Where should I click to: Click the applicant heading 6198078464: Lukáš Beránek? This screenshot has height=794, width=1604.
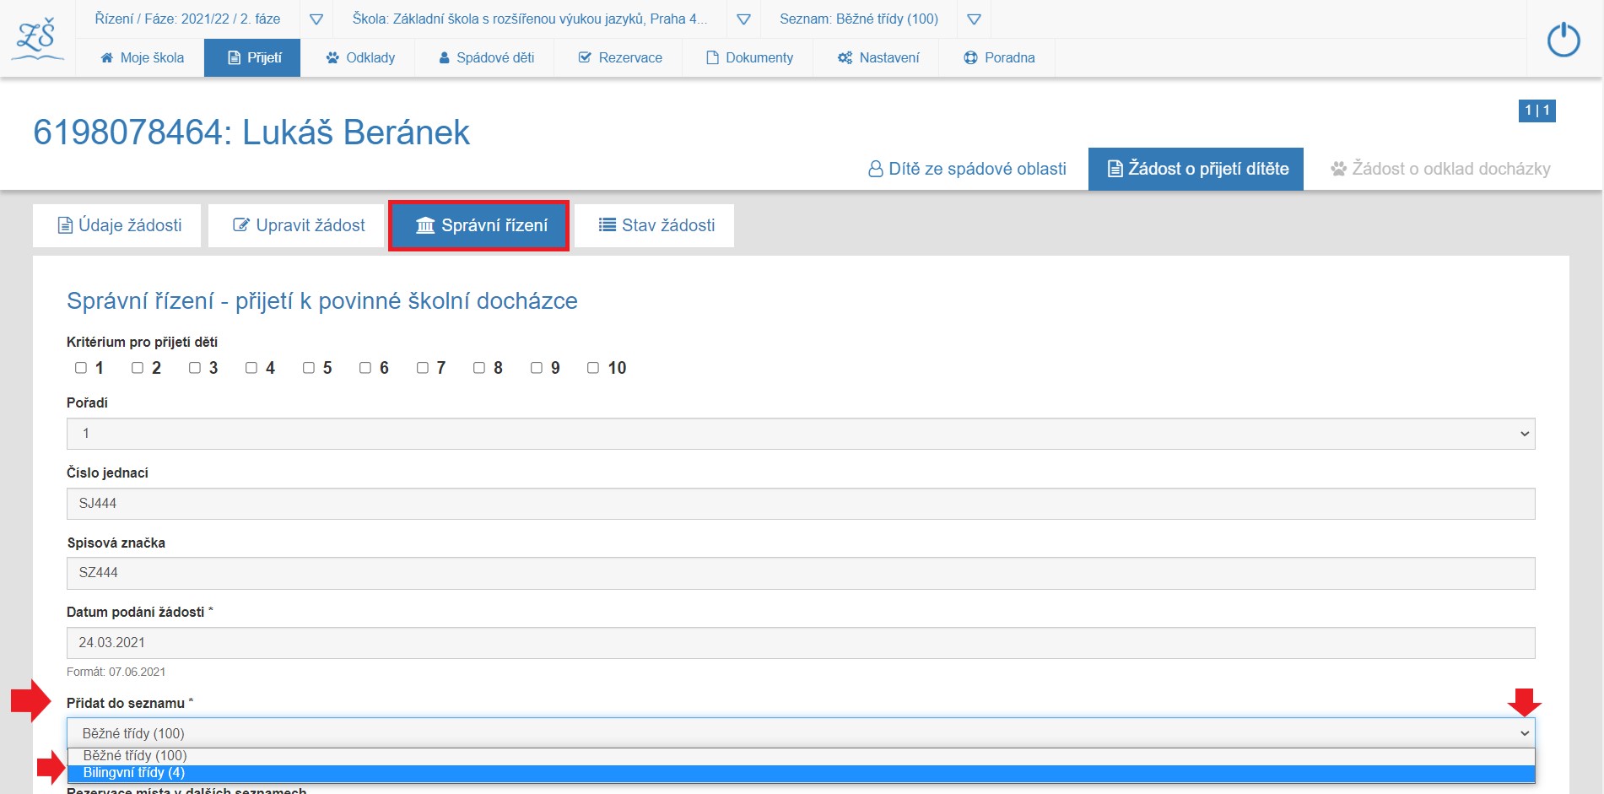251,132
